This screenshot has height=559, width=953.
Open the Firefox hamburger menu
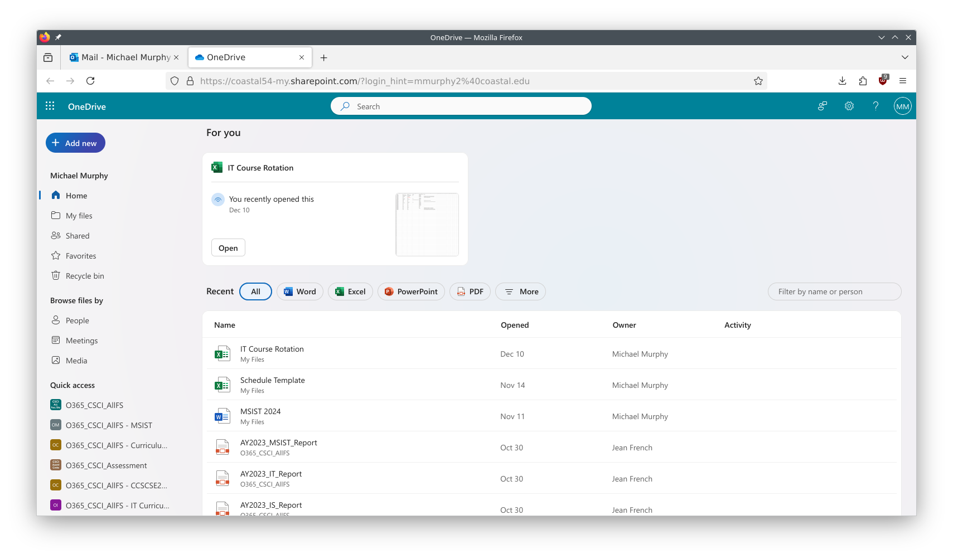[x=903, y=81]
